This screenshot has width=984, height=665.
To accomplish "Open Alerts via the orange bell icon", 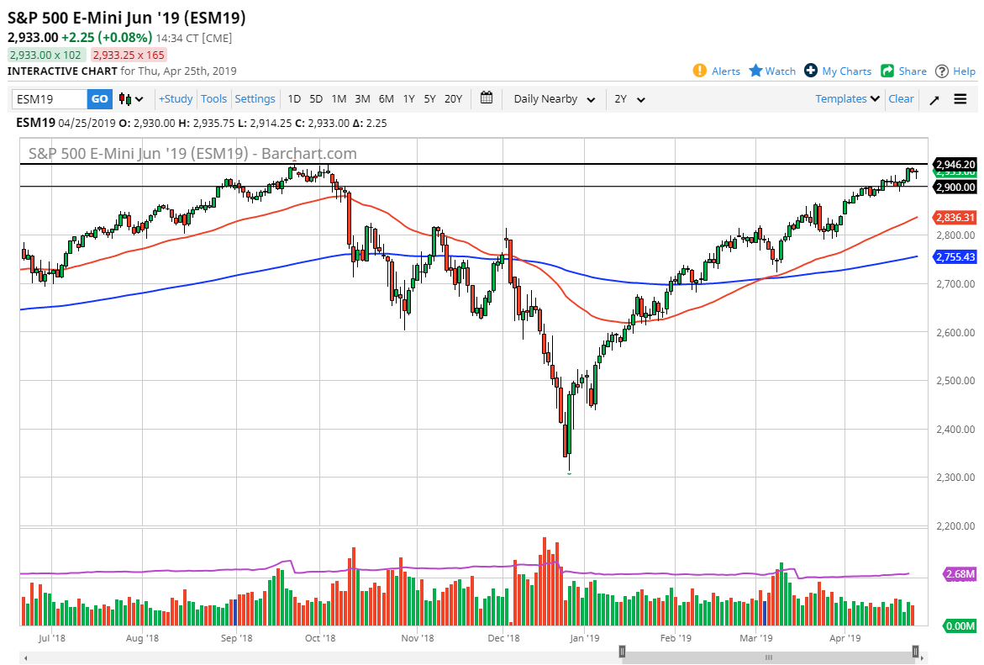I will (x=698, y=71).
